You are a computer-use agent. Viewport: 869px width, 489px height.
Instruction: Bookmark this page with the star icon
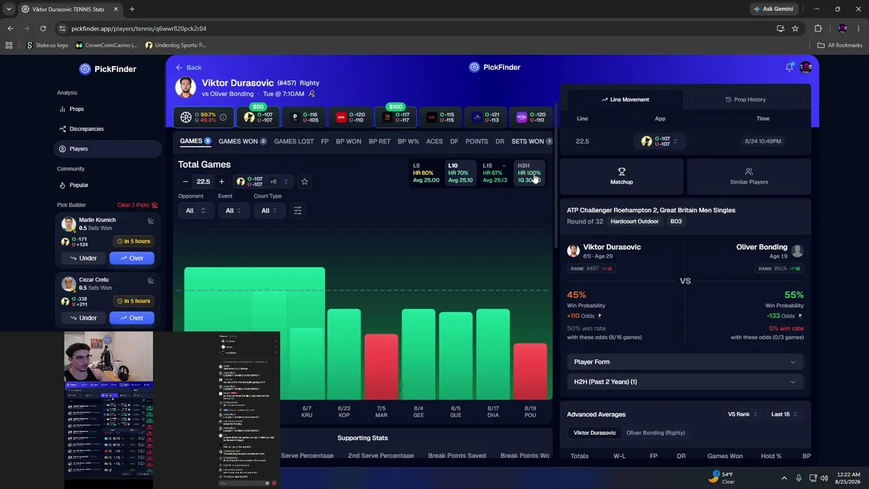tap(795, 29)
